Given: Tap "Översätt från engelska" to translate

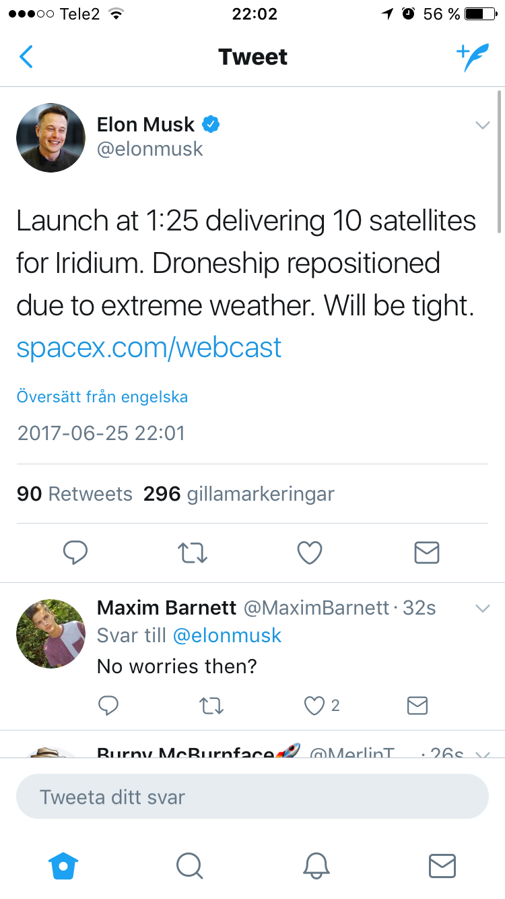Looking at the screenshot, I should pyautogui.click(x=102, y=397).
